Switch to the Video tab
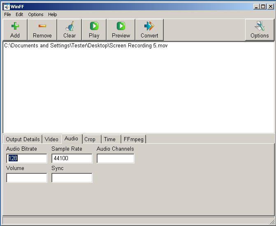This screenshot has height=226, width=276. tap(51, 139)
